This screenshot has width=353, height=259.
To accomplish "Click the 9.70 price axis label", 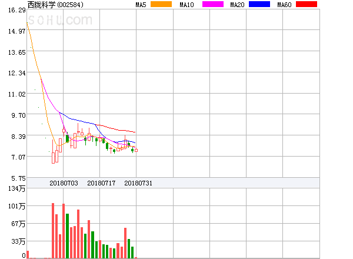I will coord(18,115).
